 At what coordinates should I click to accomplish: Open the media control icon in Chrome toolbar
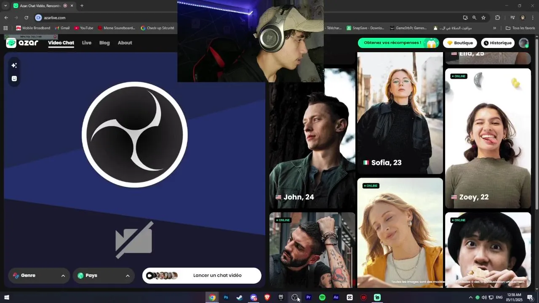click(x=512, y=18)
